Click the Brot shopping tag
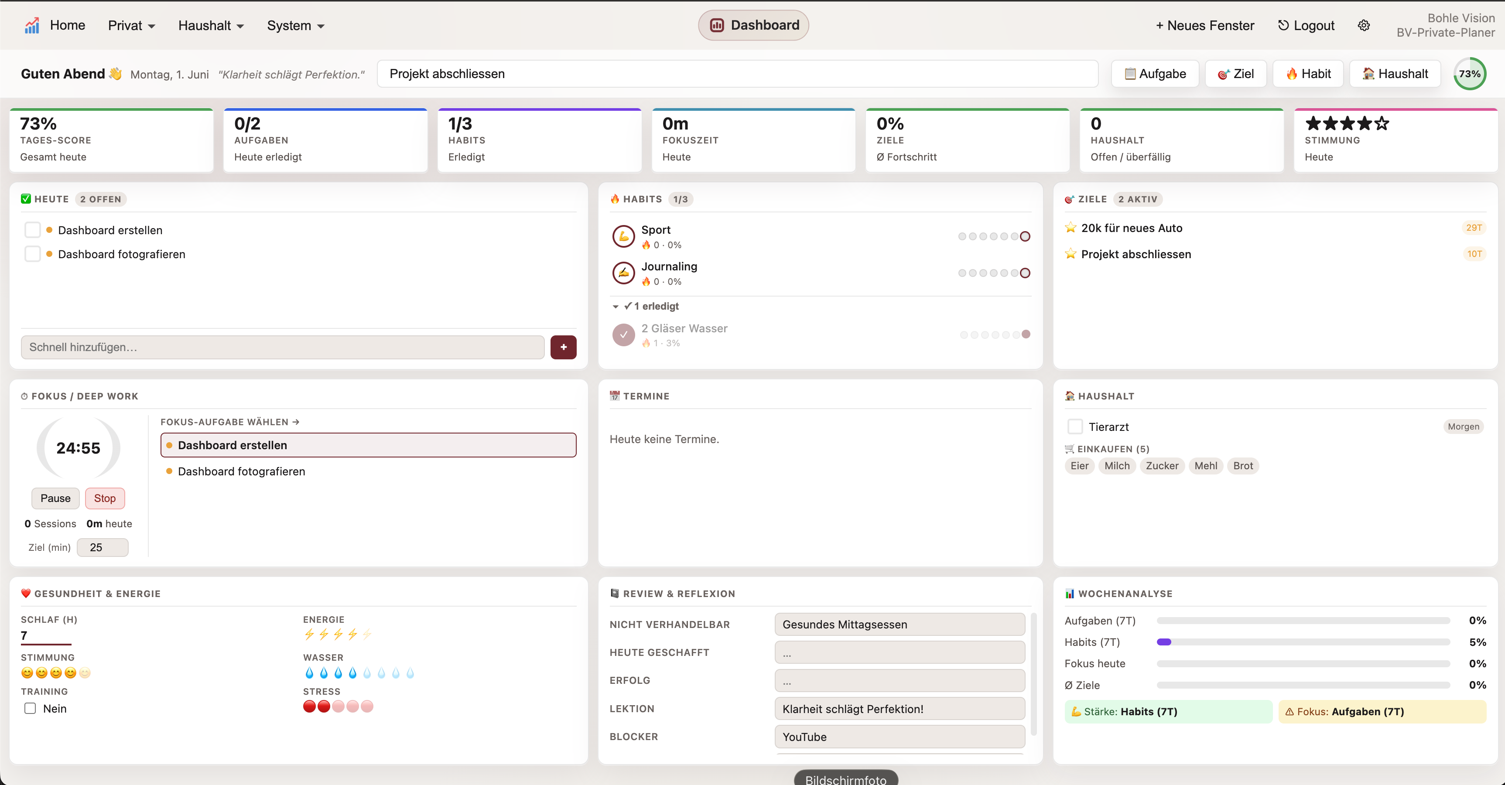1505x785 pixels. tap(1243, 465)
